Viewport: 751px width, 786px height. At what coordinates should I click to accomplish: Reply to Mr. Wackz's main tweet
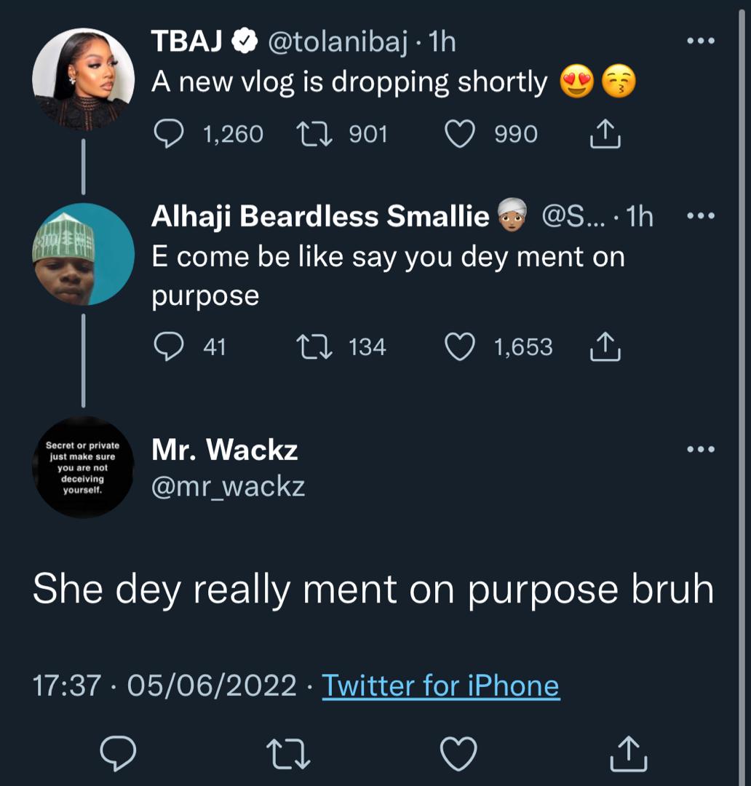pos(119,754)
